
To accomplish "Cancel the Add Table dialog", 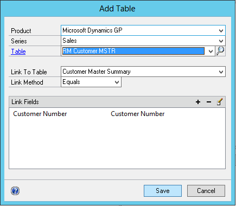I will click(206, 191).
